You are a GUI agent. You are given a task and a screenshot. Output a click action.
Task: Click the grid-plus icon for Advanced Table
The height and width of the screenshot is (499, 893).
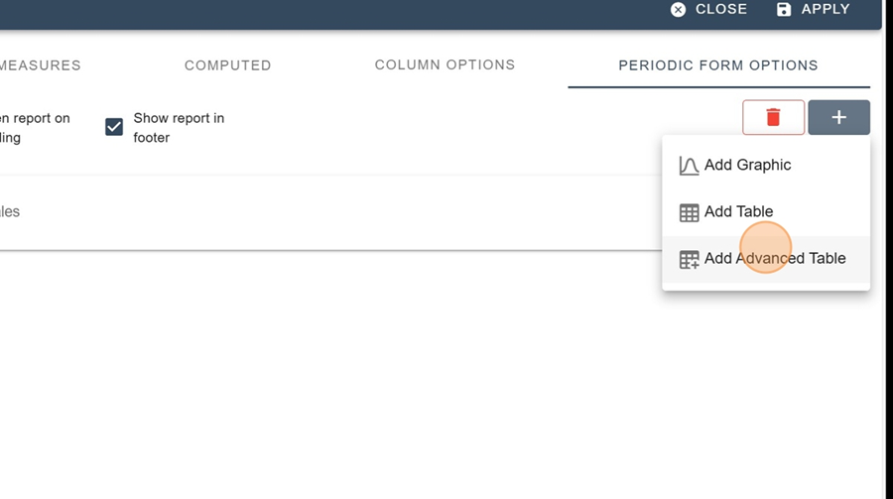click(x=689, y=259)
